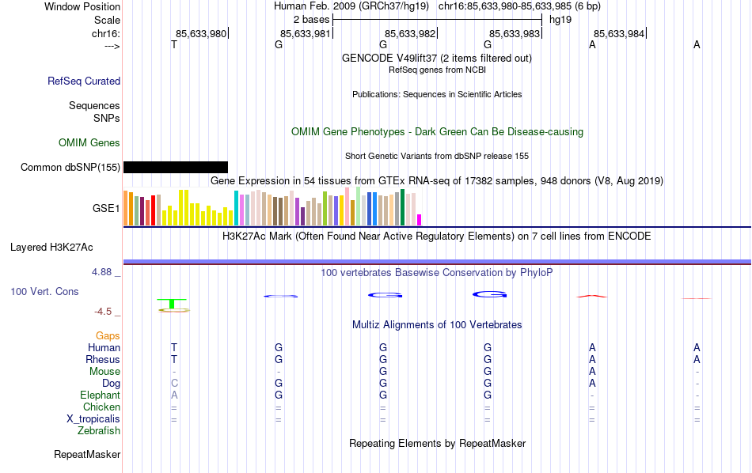Click the Common dbSNP(155) label
Viewport: 752px width, 473px height.
70,167
